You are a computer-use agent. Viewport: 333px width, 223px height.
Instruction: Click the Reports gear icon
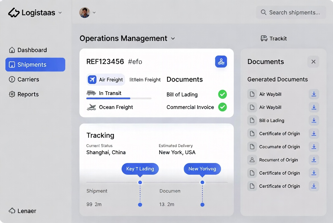(x=12, y=94)
